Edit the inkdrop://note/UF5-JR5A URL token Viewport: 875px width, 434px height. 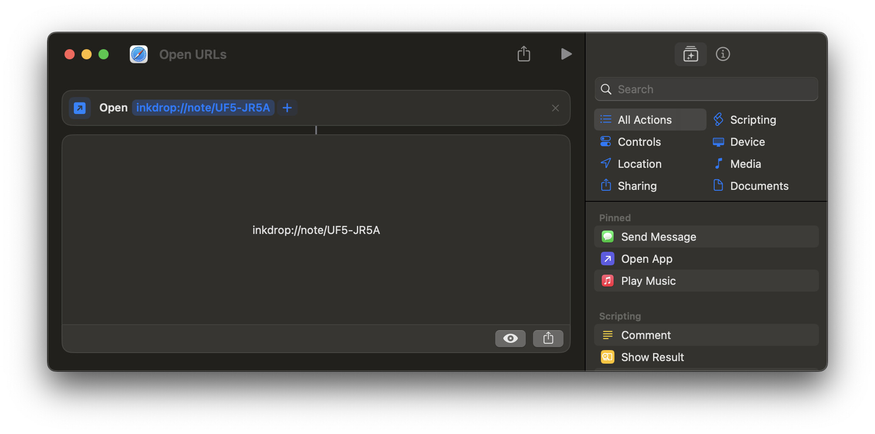pyautogui.click(x=203, y=108)
